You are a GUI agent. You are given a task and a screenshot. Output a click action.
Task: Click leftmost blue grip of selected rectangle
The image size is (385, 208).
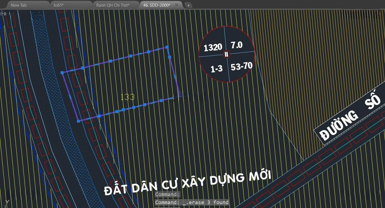[x=62, y=72]
